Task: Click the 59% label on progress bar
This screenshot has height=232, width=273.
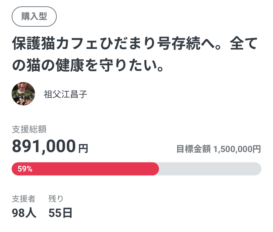Action: [25, 169]
